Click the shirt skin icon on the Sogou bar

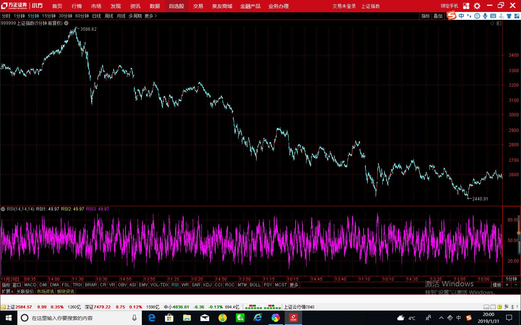509,16
